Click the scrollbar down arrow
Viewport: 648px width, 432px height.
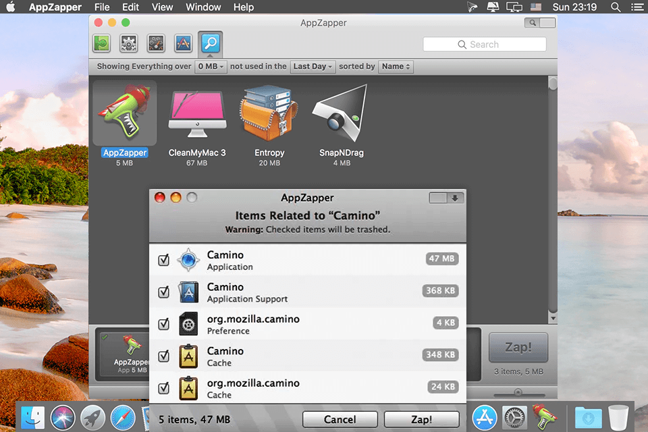click(553, 319)
